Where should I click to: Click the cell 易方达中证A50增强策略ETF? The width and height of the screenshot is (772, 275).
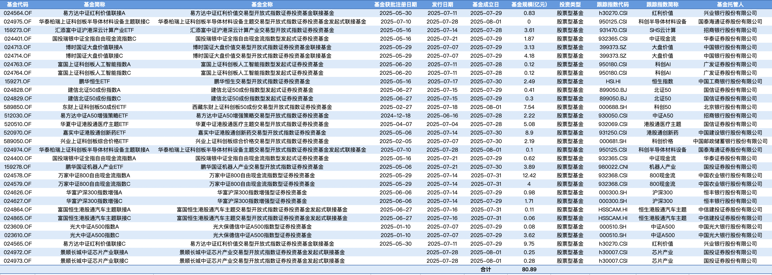[x=94, y=116]
